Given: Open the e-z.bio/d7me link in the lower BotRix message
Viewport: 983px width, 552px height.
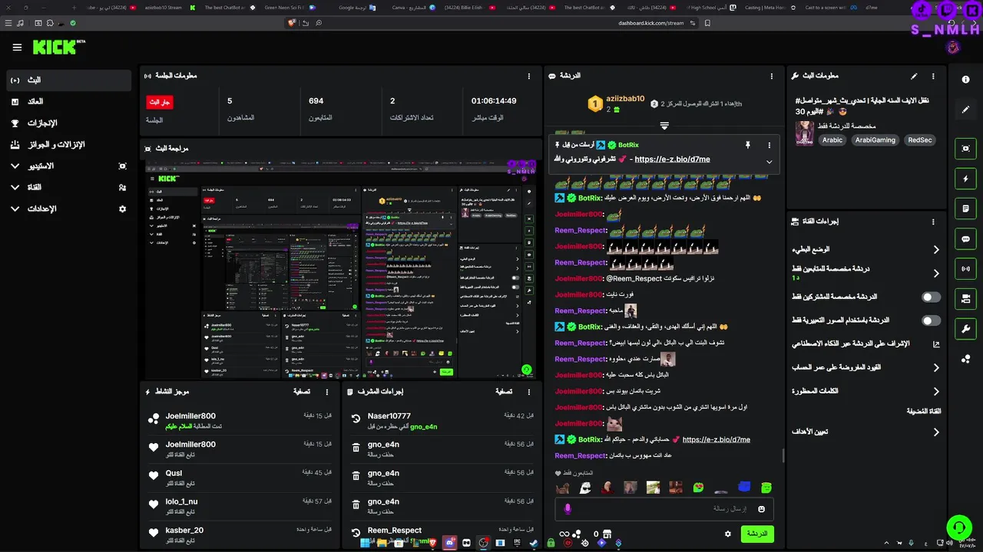Looking at the screenshot, I should coord(716,439).
